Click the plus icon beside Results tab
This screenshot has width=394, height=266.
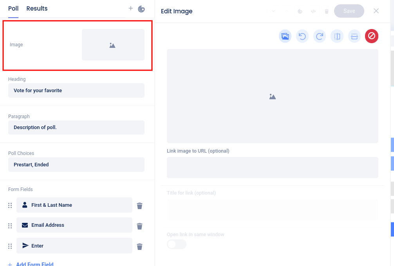(131, 8)
